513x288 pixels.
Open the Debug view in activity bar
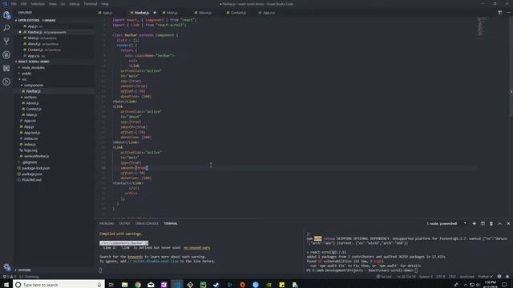coord(6,54)
